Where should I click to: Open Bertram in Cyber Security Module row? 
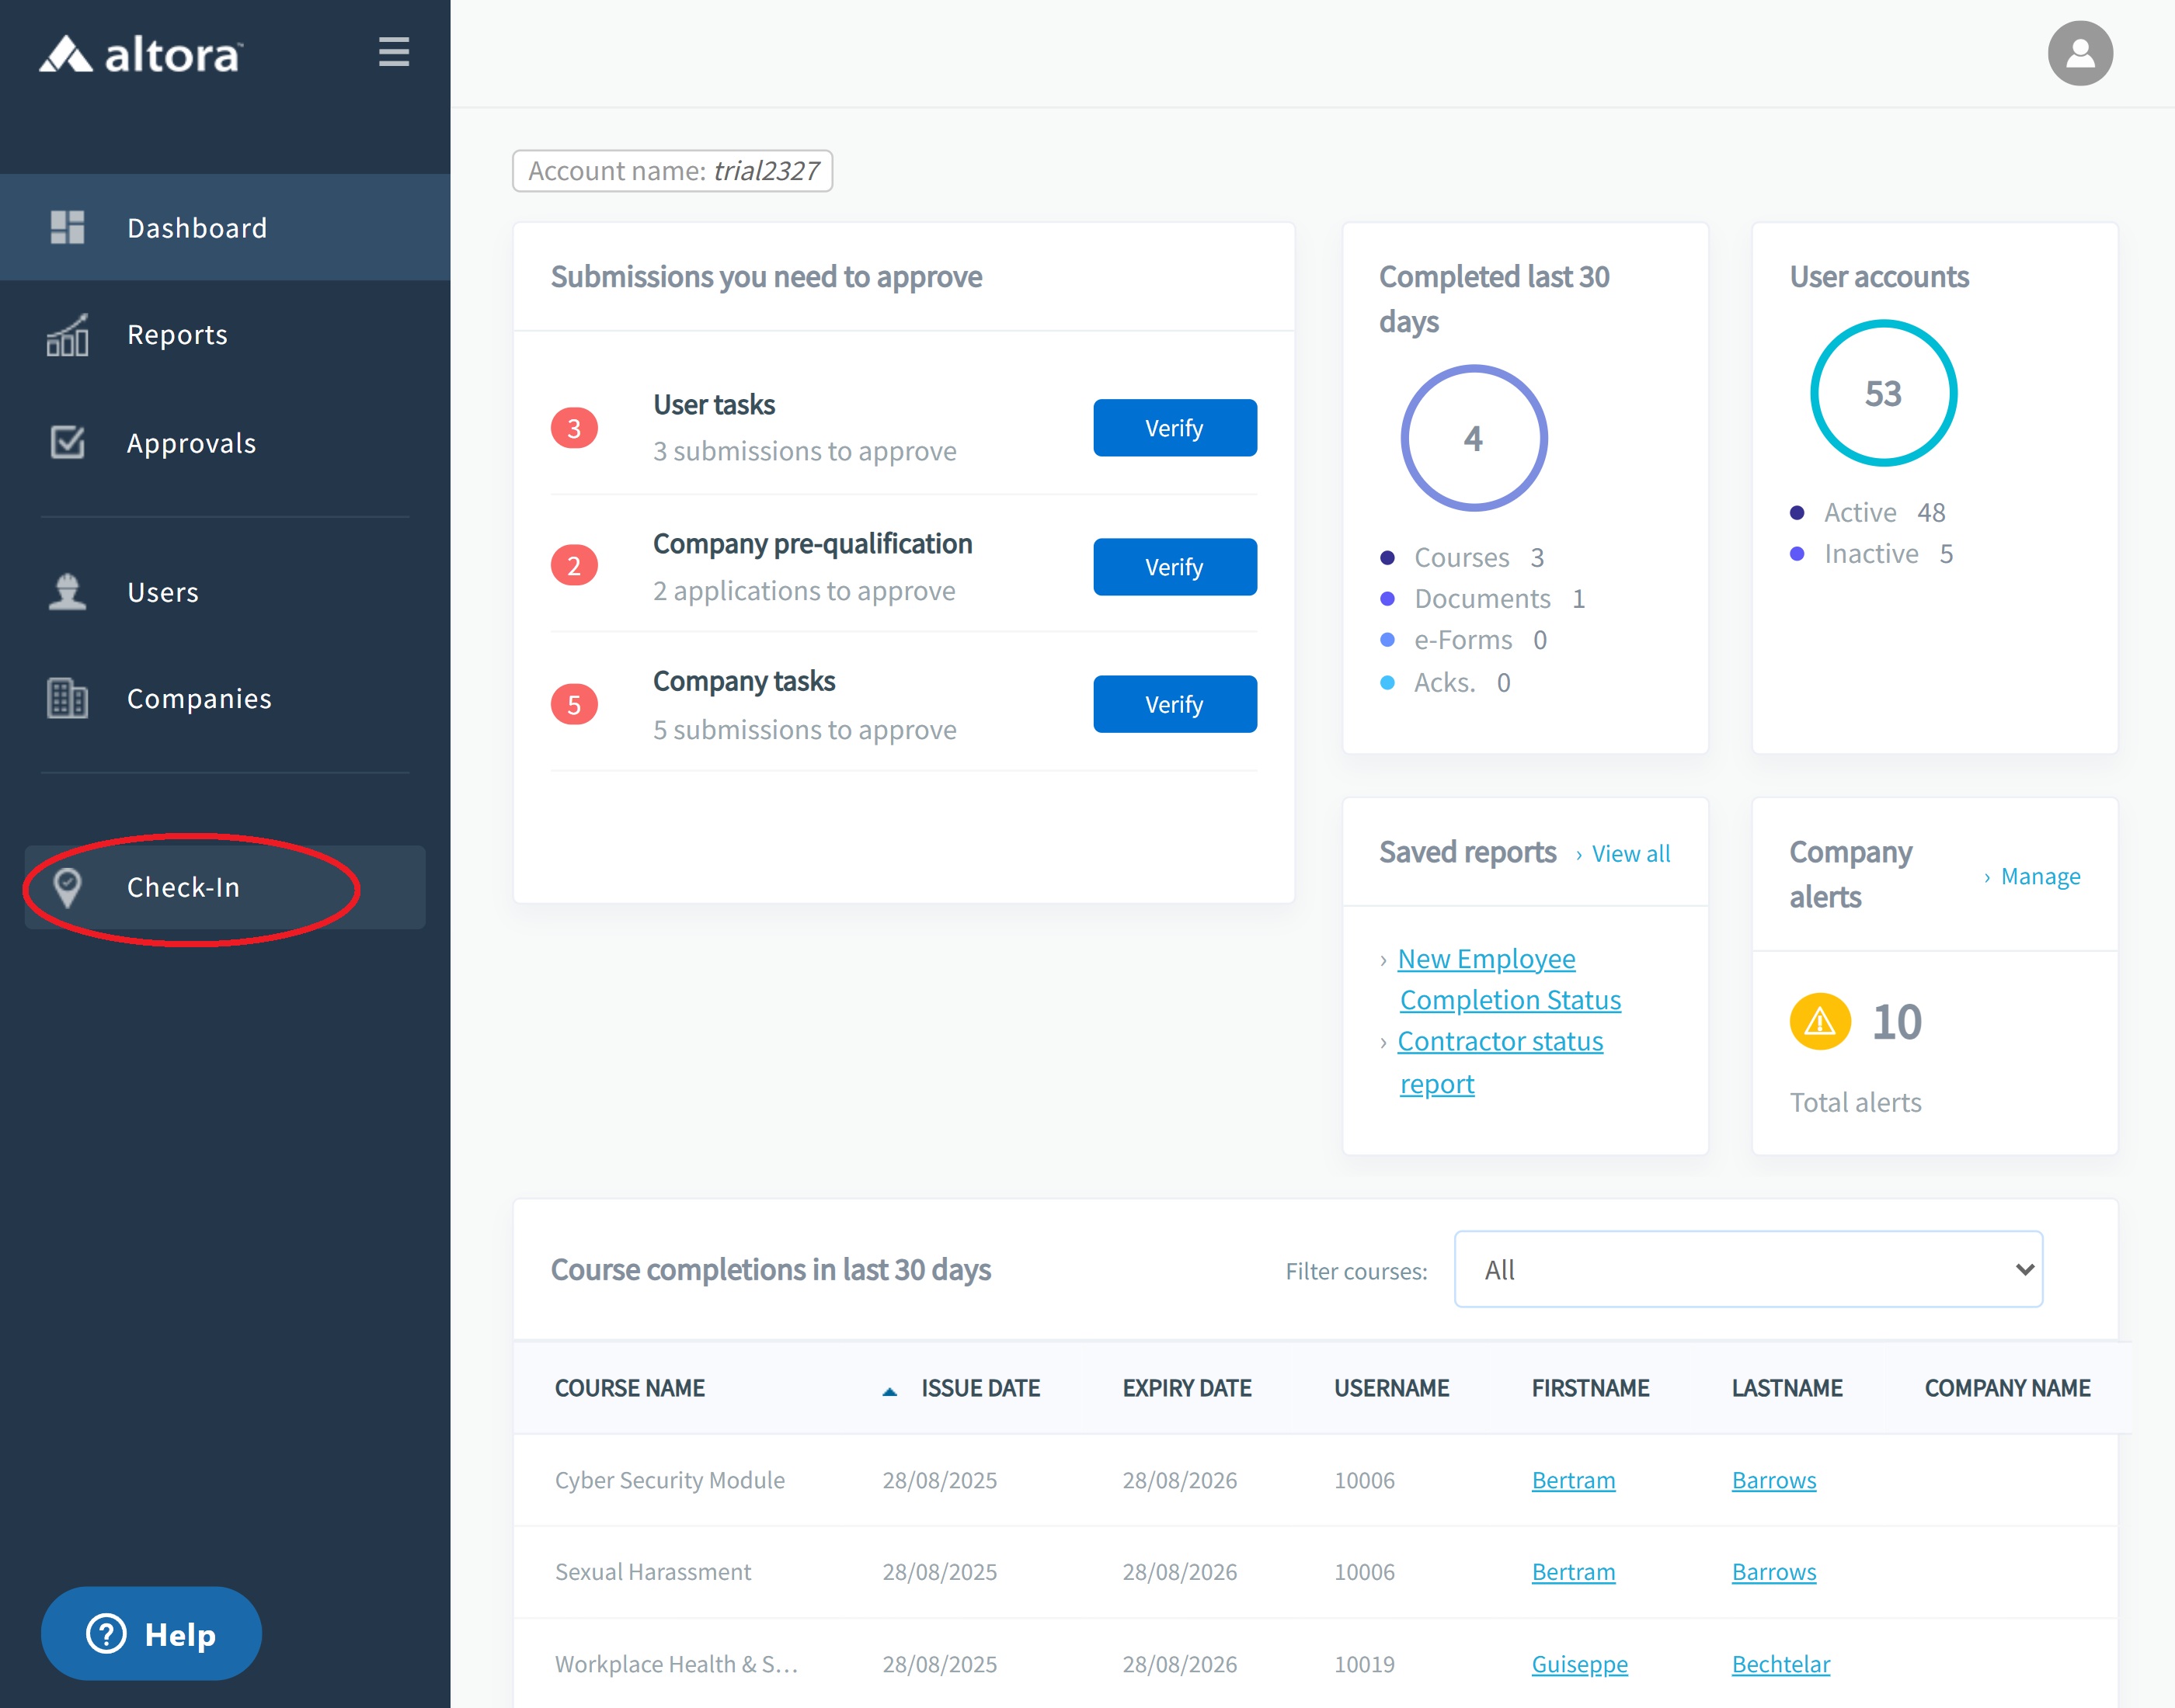point(1573,1480)
